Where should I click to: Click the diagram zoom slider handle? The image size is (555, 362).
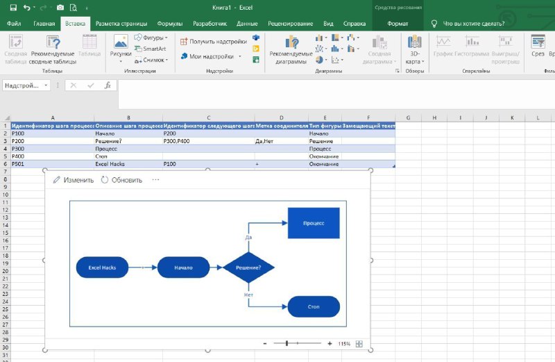click(x=287, y=343)
